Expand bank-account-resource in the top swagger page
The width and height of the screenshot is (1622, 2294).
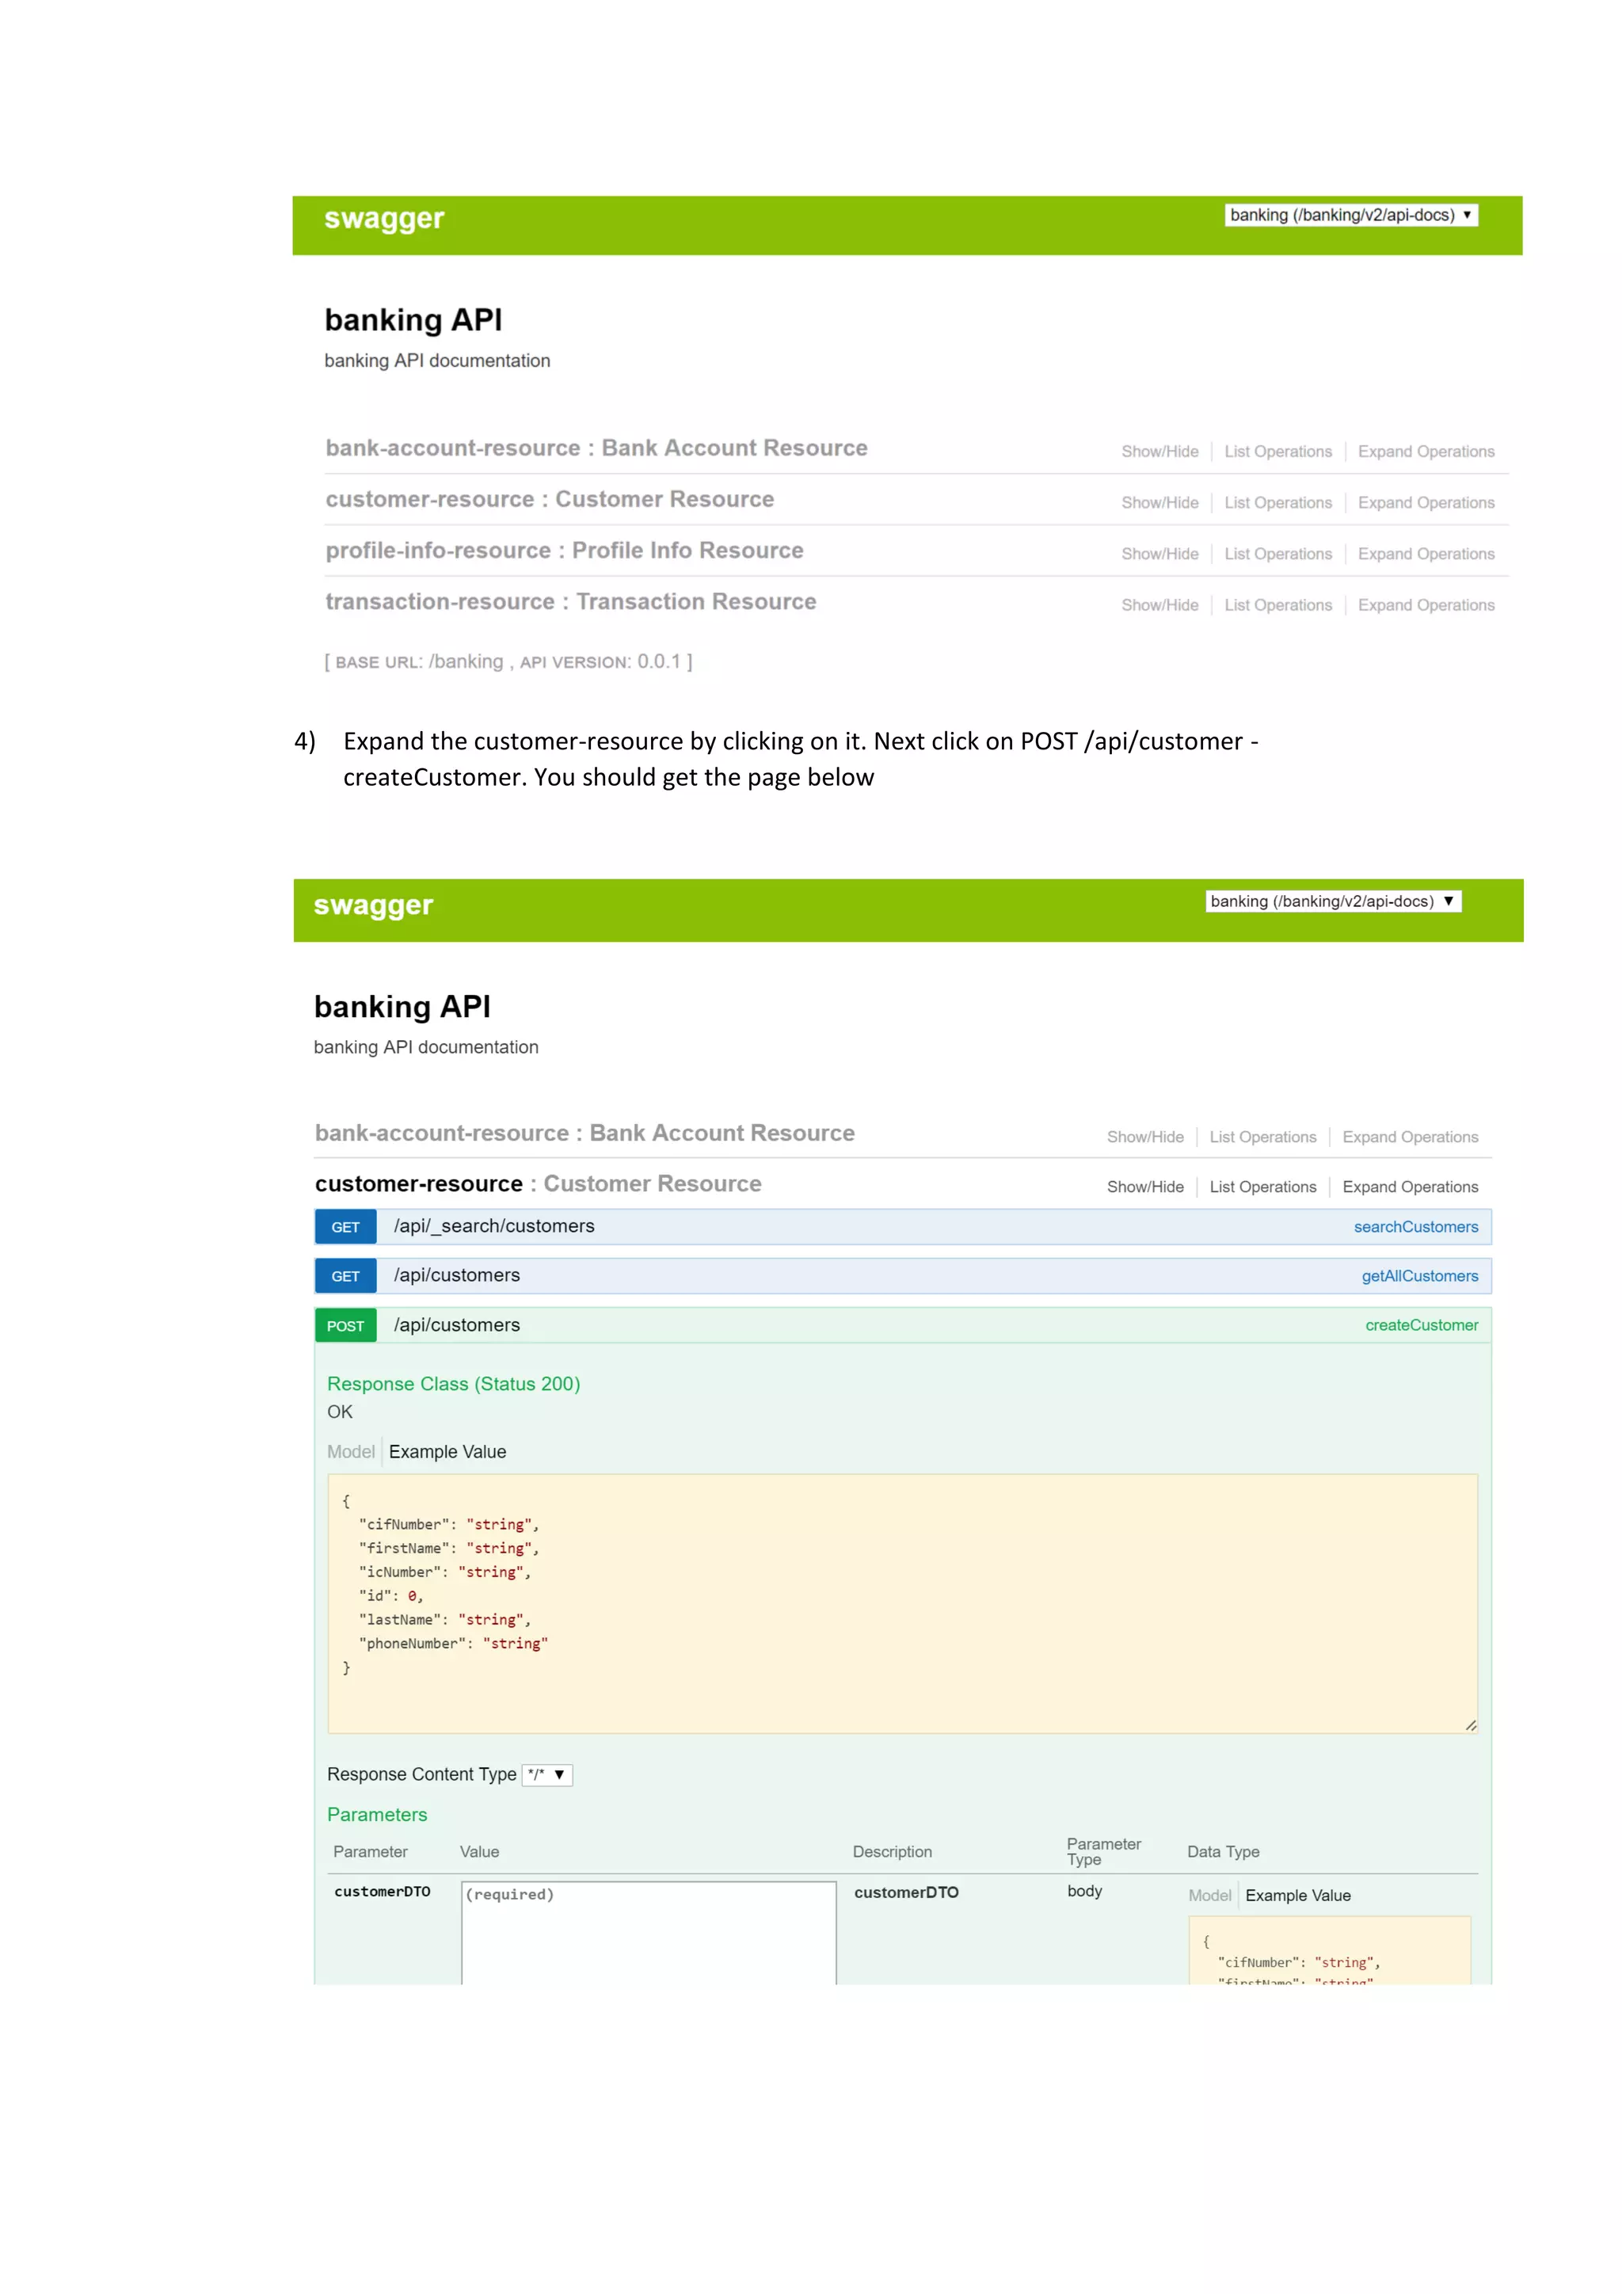pyautogui.click(x=596, y=448)
